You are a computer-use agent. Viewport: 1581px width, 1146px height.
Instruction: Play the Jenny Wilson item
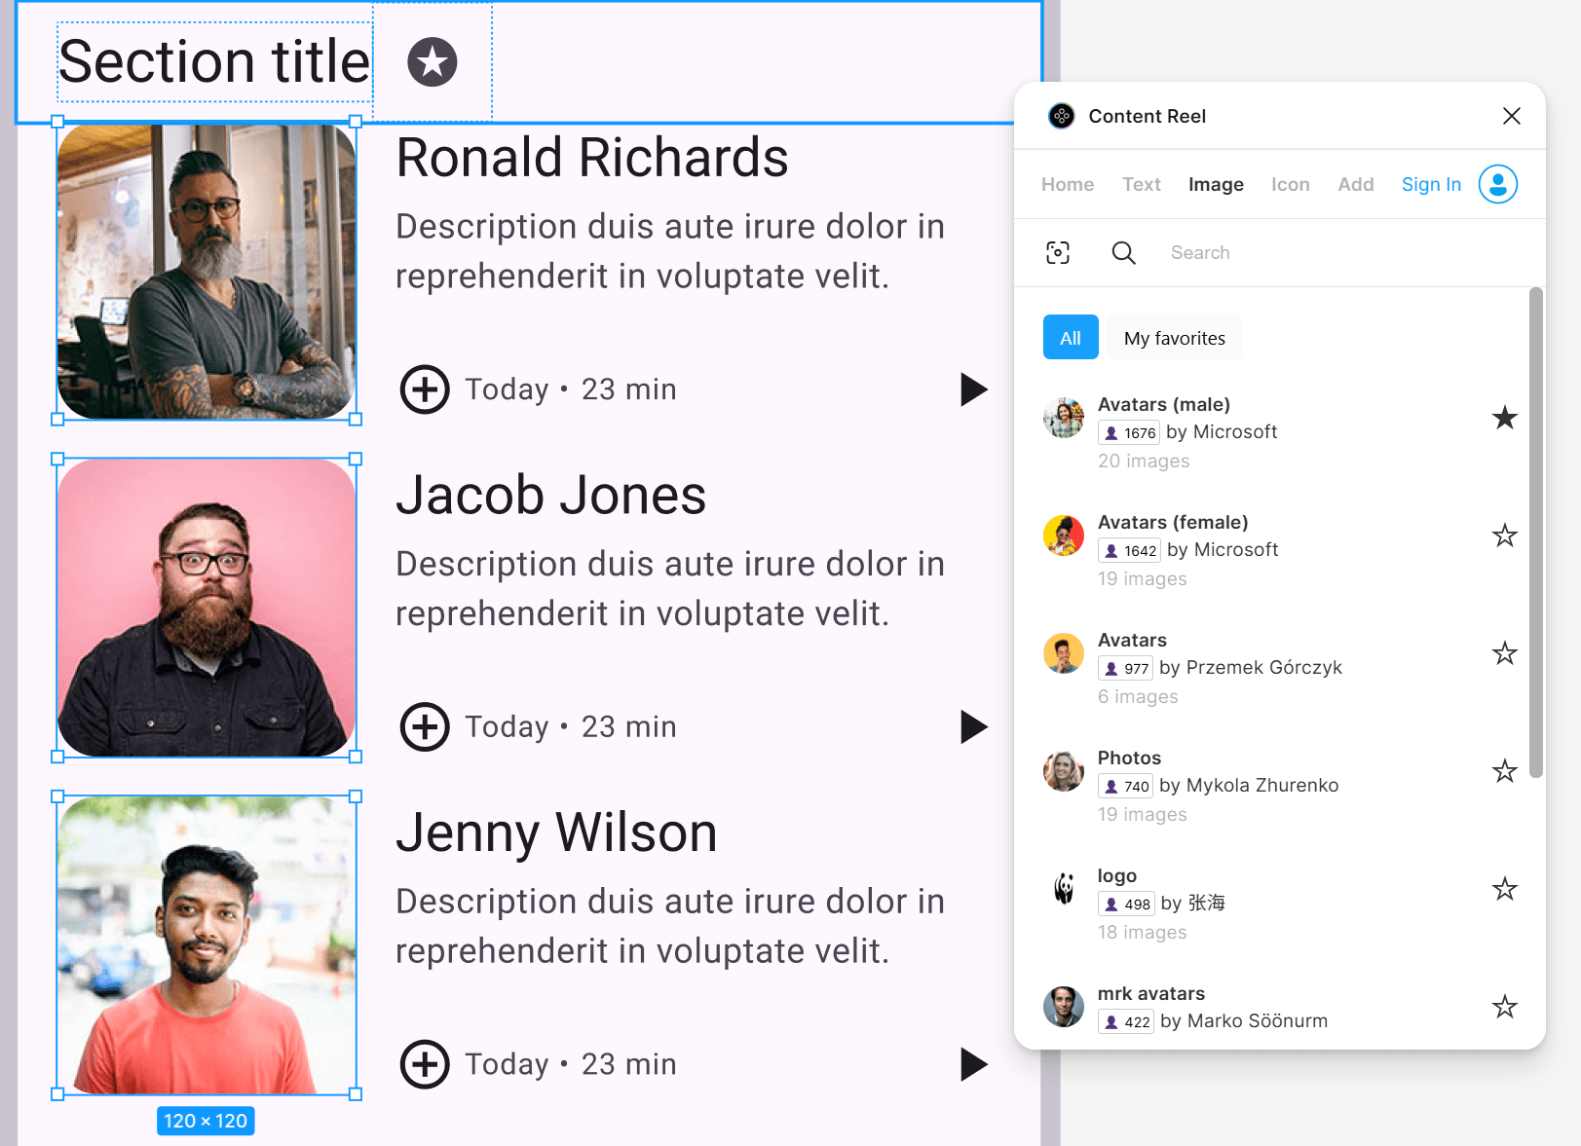[x=973, y=1064]
